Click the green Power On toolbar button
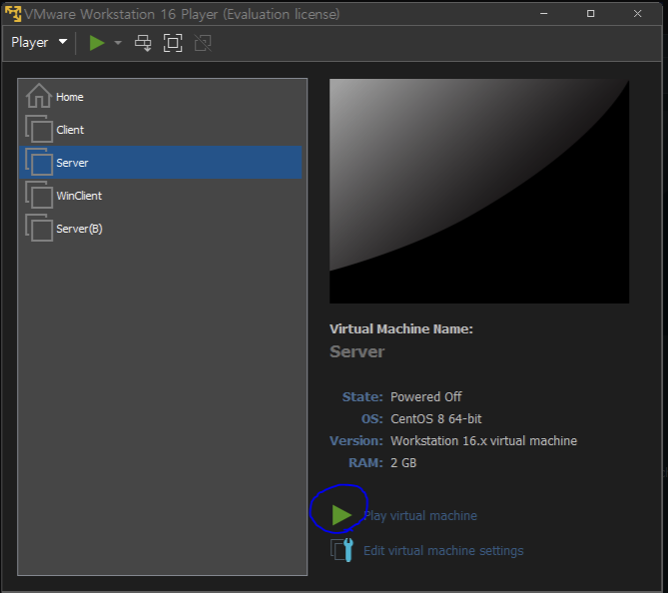This screenshot has height=593, width=668. pos(97,43)
